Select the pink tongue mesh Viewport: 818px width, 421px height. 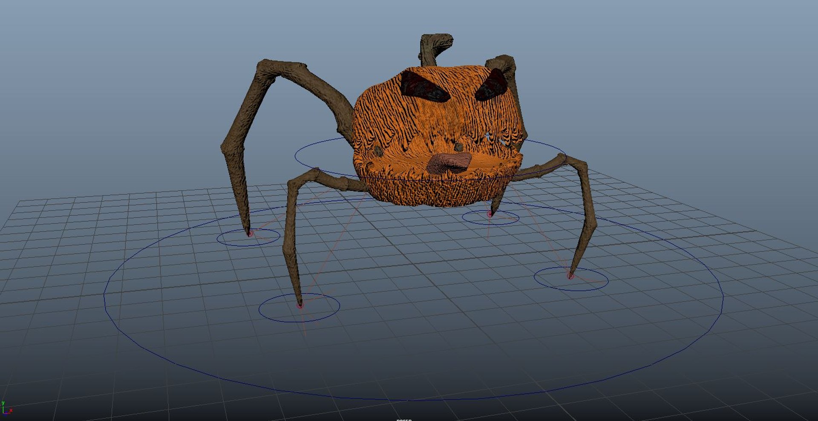tap(449, 163)
